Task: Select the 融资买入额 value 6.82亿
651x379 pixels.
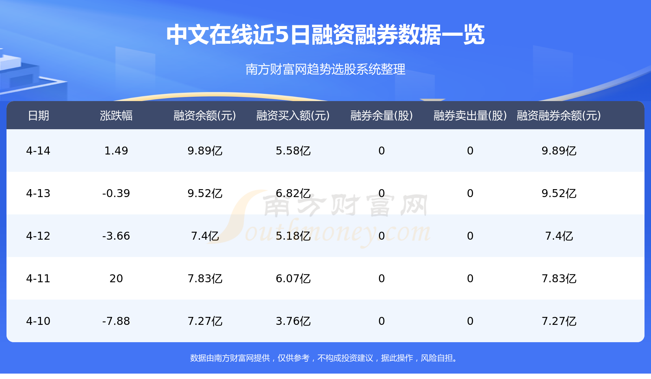Action: 293,193
